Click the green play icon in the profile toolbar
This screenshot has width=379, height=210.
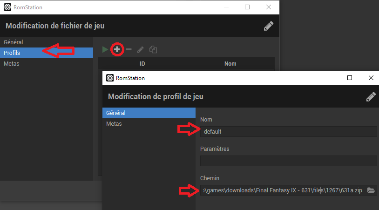point(105,49)
